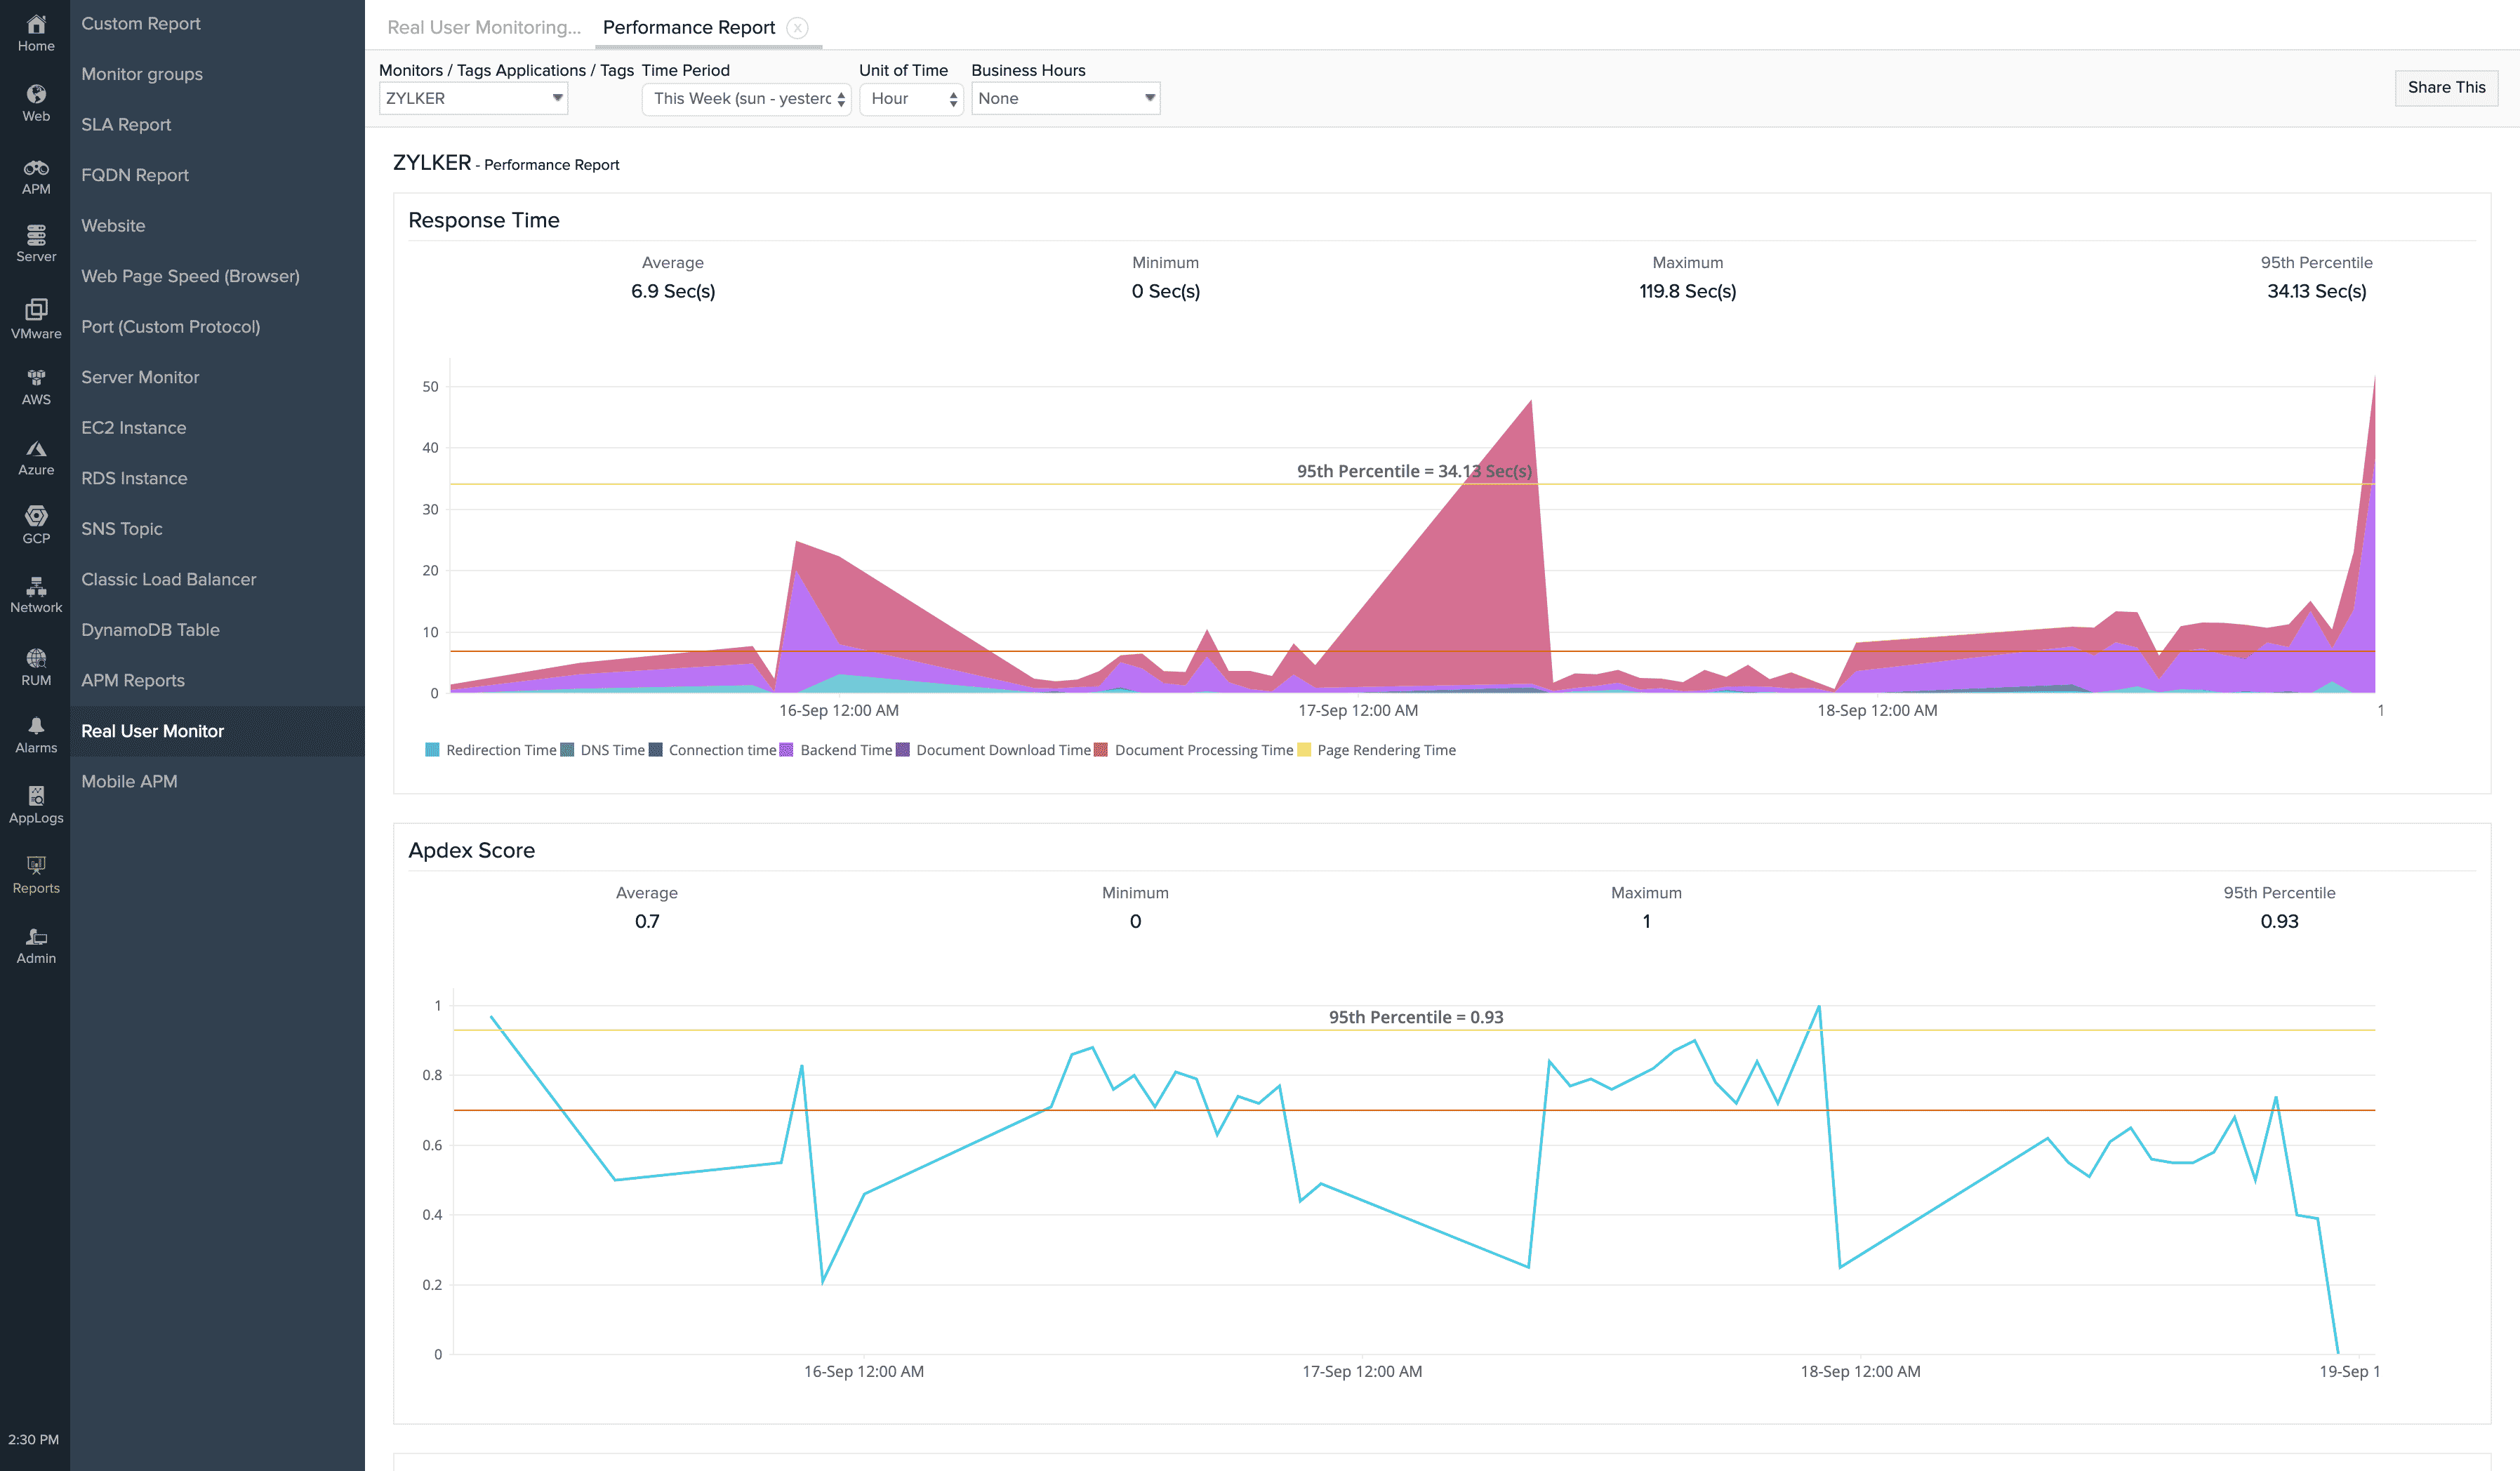Select SLA Report in reports menu
Screen dimensions: 2520x1471
point(126,124)
